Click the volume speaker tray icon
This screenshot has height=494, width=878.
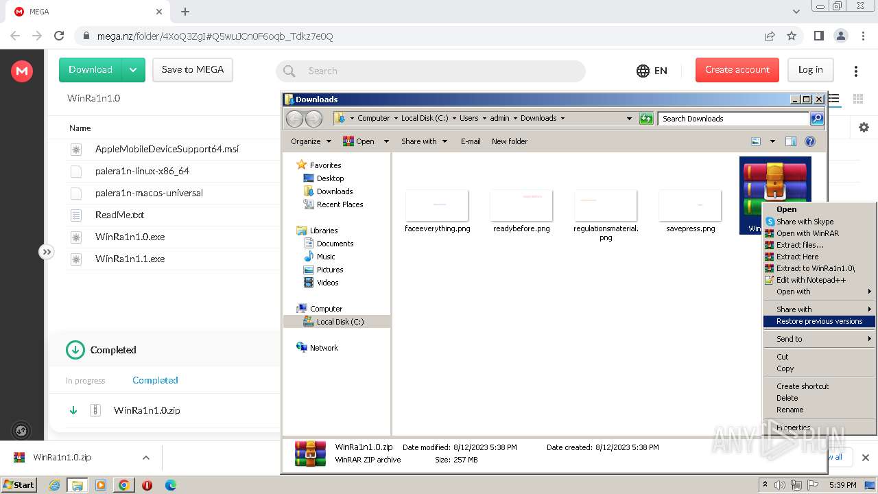[x=781, y=485]
